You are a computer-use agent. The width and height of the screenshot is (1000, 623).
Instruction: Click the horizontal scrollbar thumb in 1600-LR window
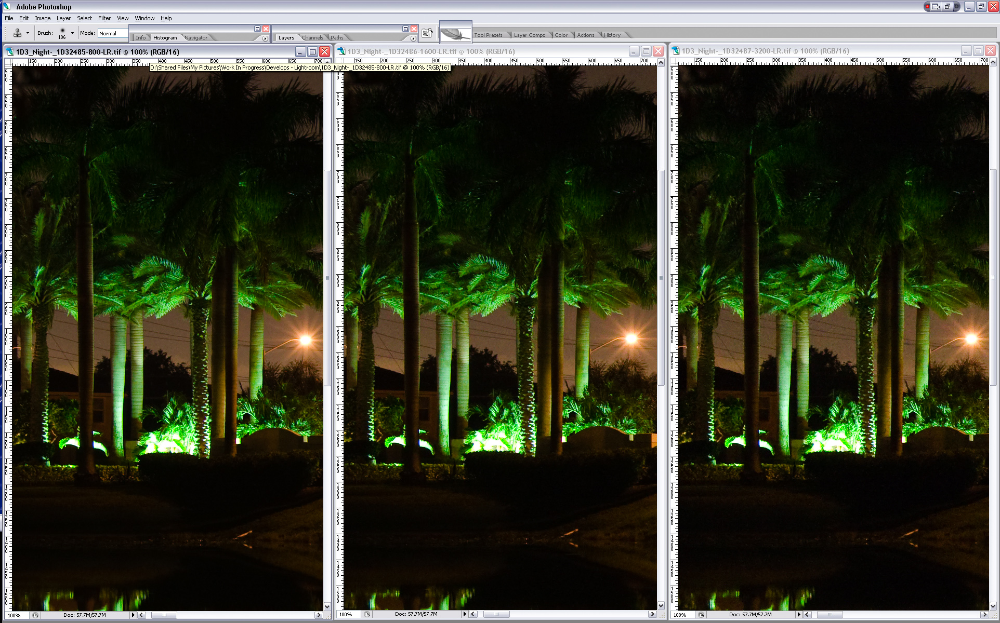pyautogui.click(x=496, y=614)
